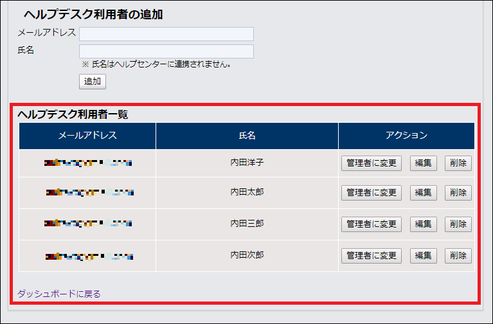
Task: Follow the ダッシュボードに戻る link
Action: [x=59, y=294]
